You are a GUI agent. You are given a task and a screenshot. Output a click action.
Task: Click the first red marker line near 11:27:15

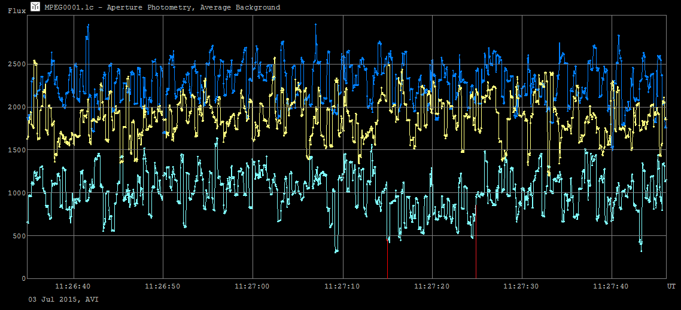coord(387,259)
